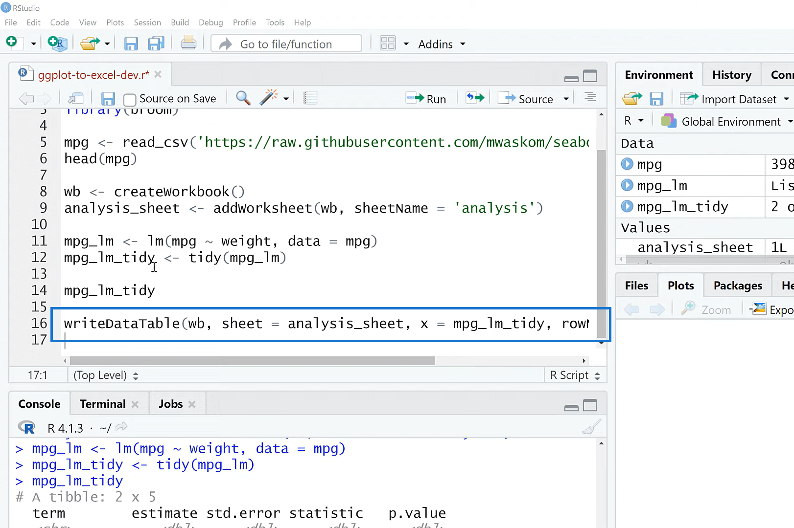Click the Show in new window icon
Image resolution: width=794 pixels, height=528 pixels.
pyautogui.click(x=76, y=98)
